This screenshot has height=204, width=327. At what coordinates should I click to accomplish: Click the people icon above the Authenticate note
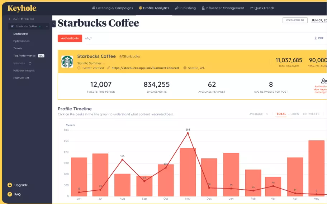[324, 81]
